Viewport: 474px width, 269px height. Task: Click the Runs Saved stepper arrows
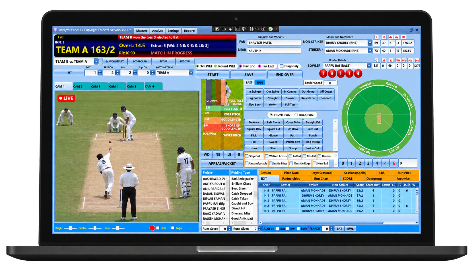coord(229,229)
